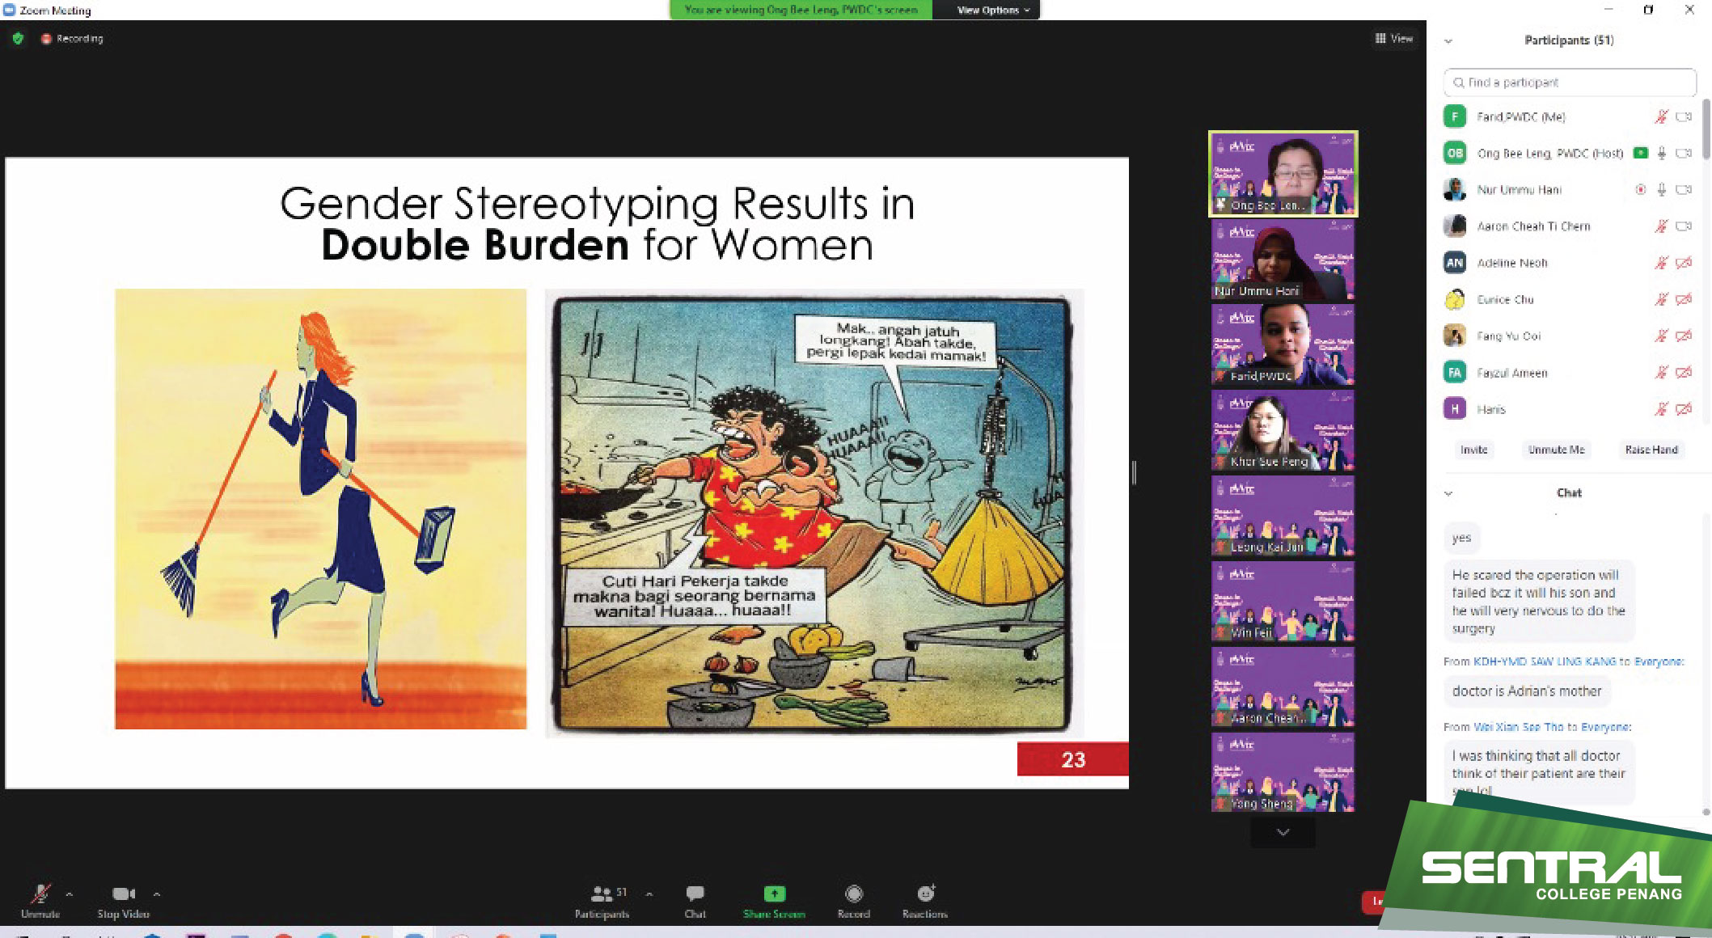Click the "yes" chat message
The width and height of the screenshot is (1712, 938).
pyautogui.click(x=1461, y=538)
